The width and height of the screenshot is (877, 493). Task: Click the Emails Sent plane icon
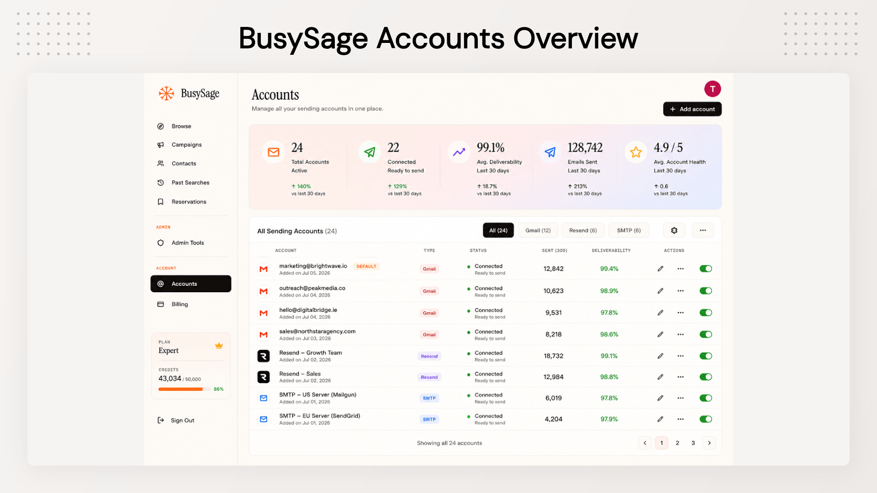pyautogui.click(x=550, y=152)
